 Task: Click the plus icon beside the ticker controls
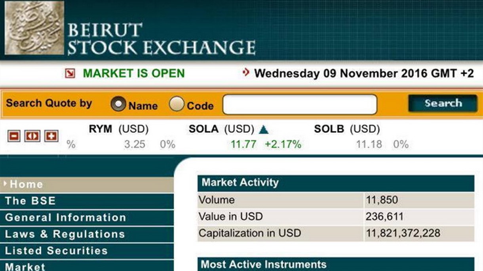click(51, 136)
